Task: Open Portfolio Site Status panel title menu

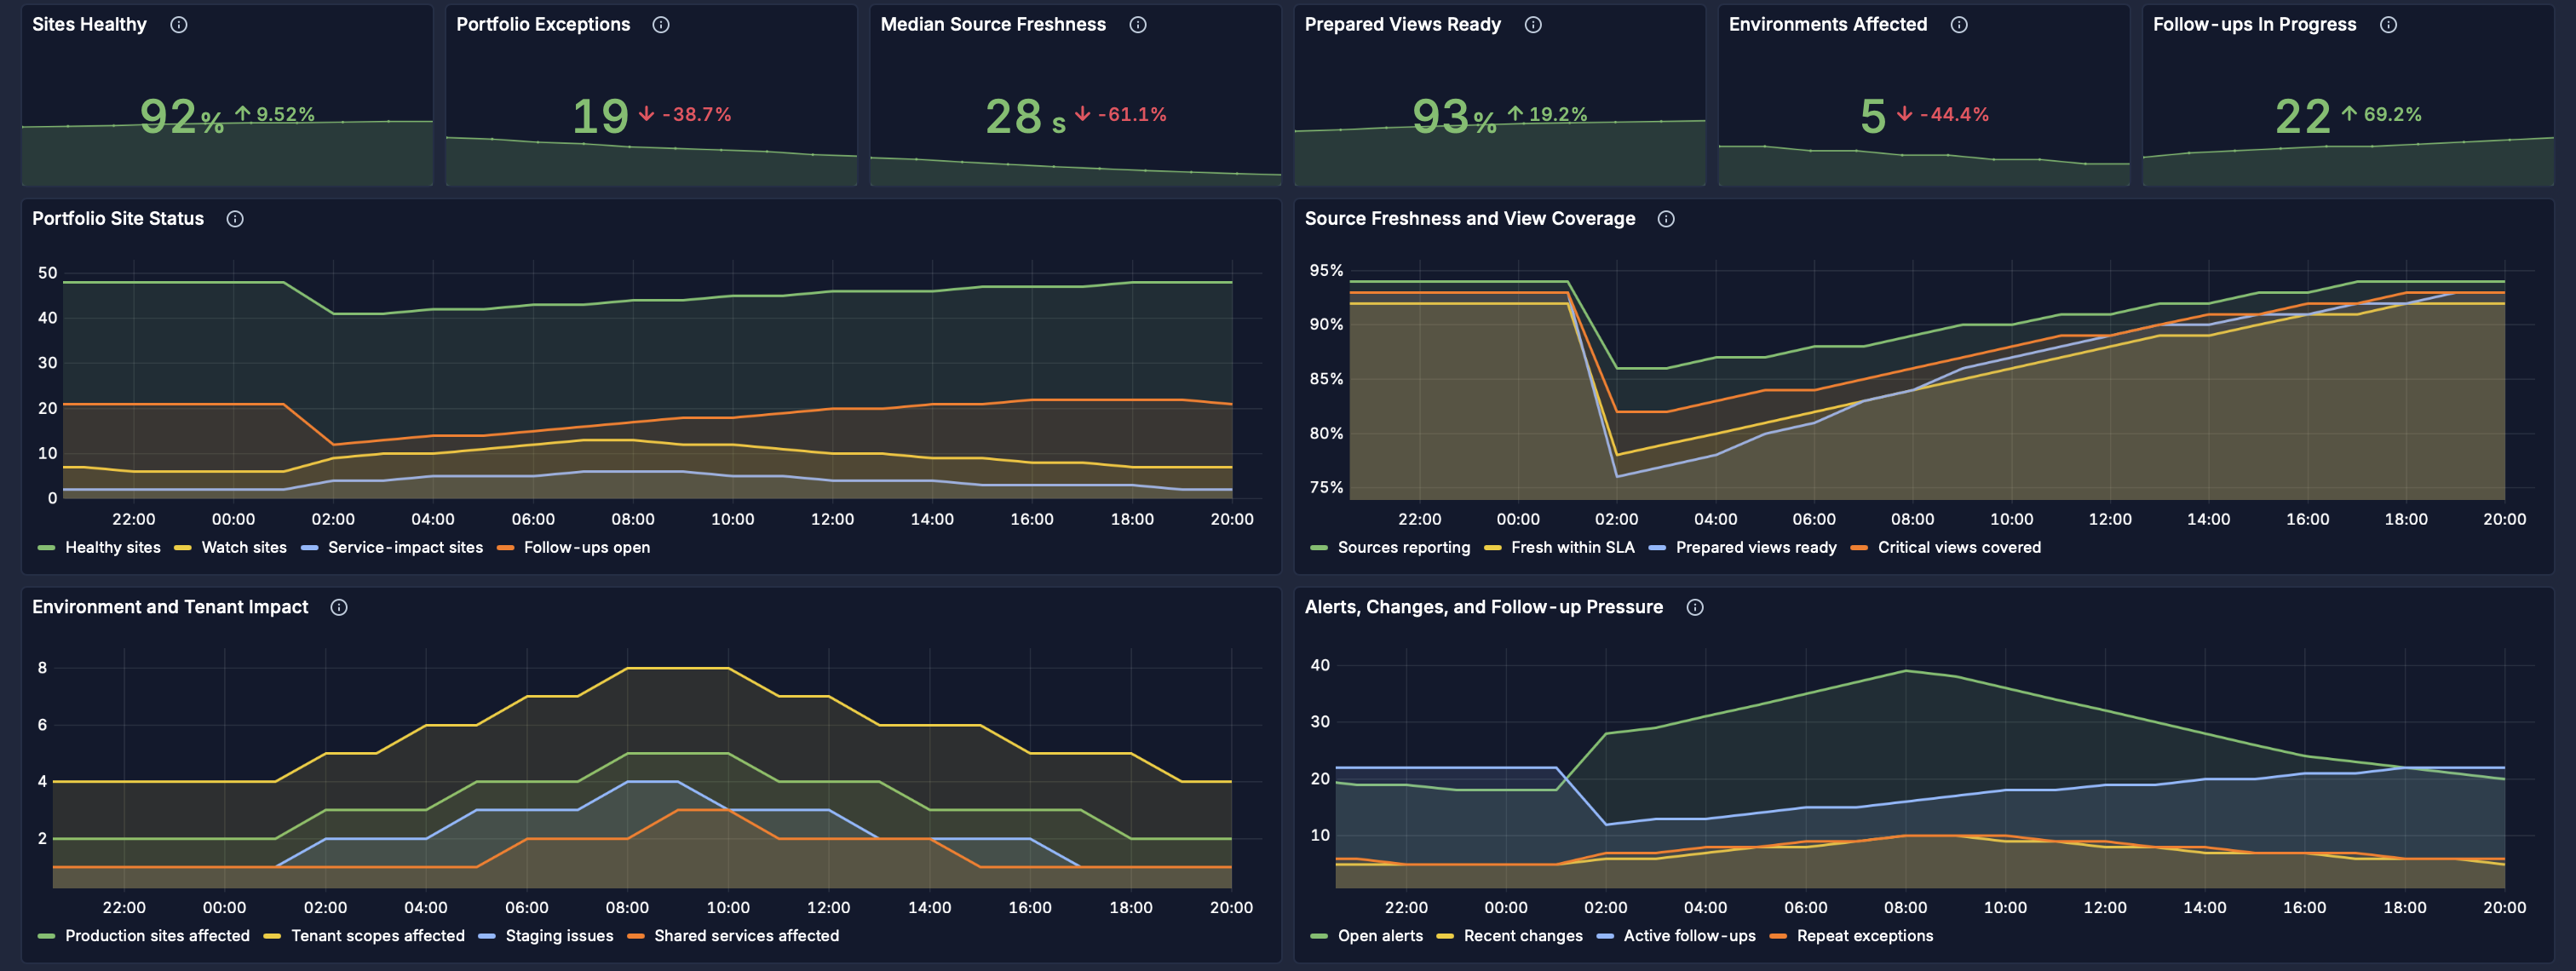Action: pos(118,219)
